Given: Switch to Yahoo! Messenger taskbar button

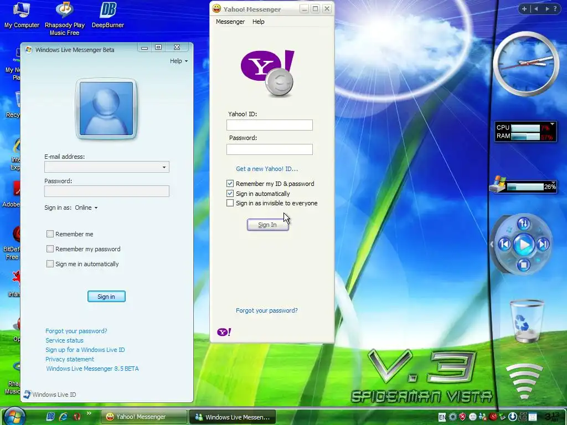Looking at the screenshot, I should [143, 417].
